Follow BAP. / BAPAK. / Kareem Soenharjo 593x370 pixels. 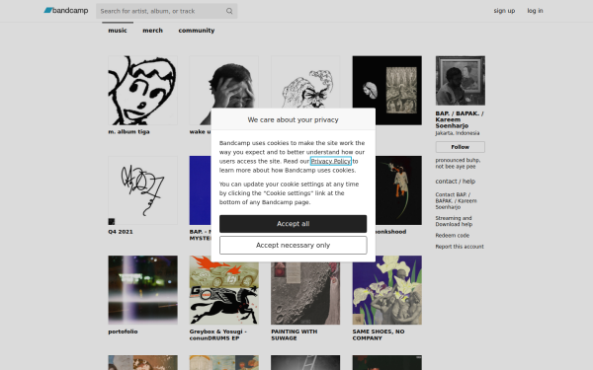pos(460,147)
